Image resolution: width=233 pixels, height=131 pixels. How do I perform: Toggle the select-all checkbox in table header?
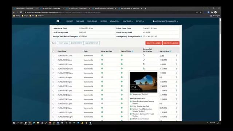(x=54, y=51)
